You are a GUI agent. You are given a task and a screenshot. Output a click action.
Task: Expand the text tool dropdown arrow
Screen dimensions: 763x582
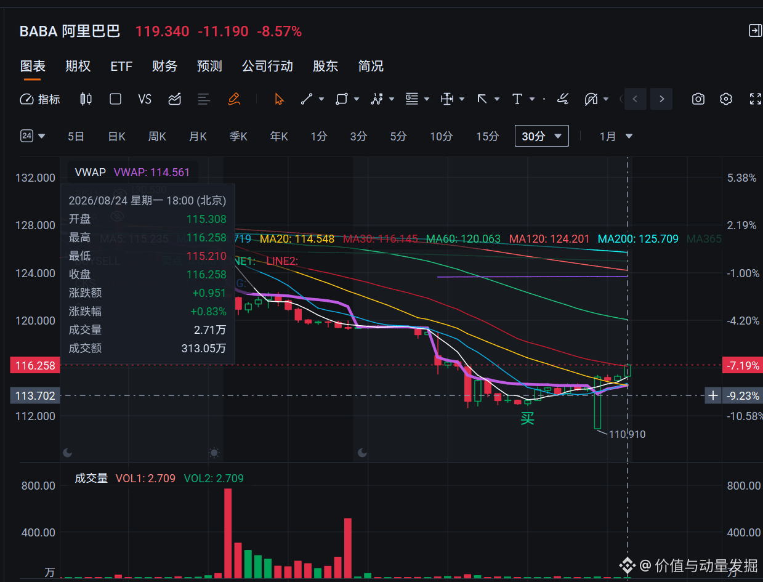click(x=532, y=99)
